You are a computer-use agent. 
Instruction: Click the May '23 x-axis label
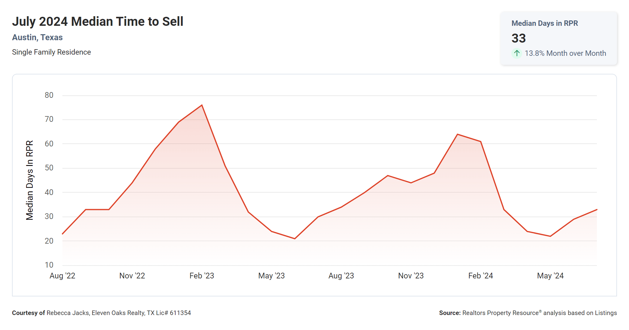271,276
